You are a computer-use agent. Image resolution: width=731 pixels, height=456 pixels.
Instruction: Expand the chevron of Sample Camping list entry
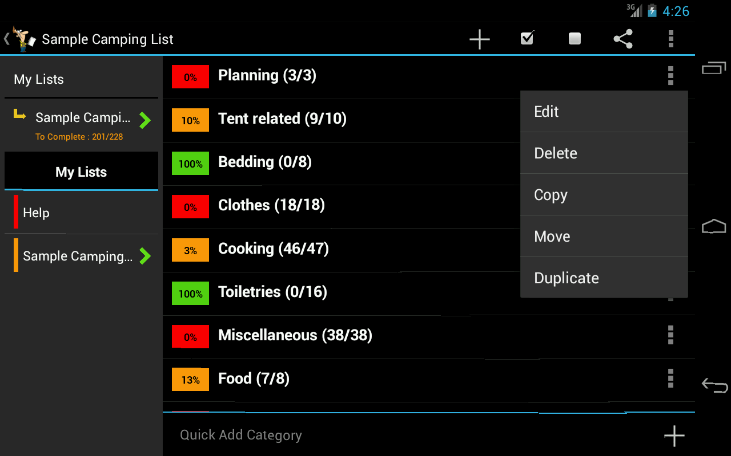[x=145, y=256]
